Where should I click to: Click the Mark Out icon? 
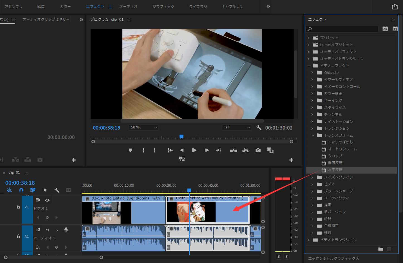(154, 150)
